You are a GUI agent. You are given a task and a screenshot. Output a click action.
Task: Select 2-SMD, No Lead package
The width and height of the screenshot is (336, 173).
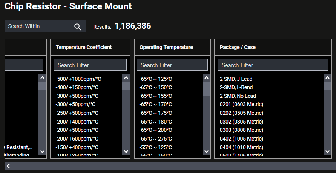(x=238, y=96)
